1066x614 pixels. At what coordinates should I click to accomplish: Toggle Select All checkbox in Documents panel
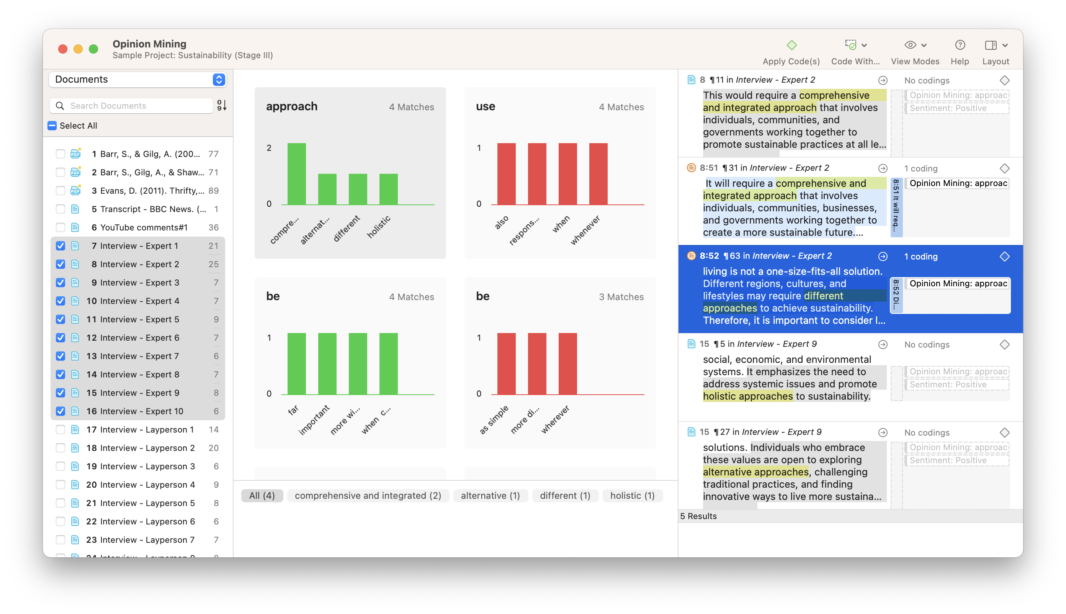(59, 126)
